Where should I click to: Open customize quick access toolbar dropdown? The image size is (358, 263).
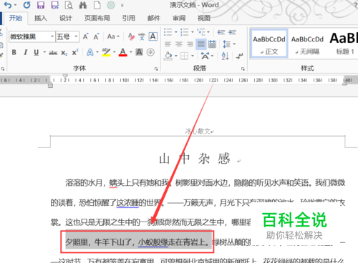(122, 5)
